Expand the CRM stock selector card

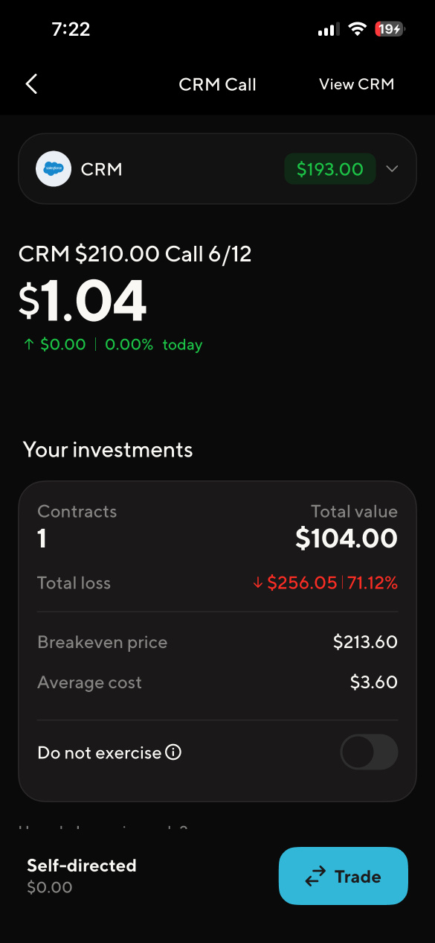217,169
